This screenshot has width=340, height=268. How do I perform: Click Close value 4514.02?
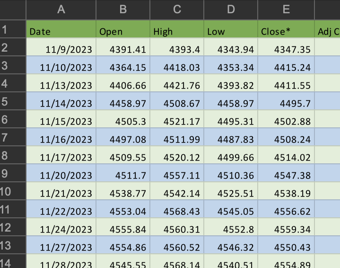pos(286,155)
